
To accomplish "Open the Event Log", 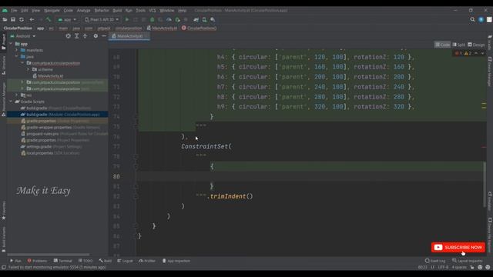I will (435, 261).
